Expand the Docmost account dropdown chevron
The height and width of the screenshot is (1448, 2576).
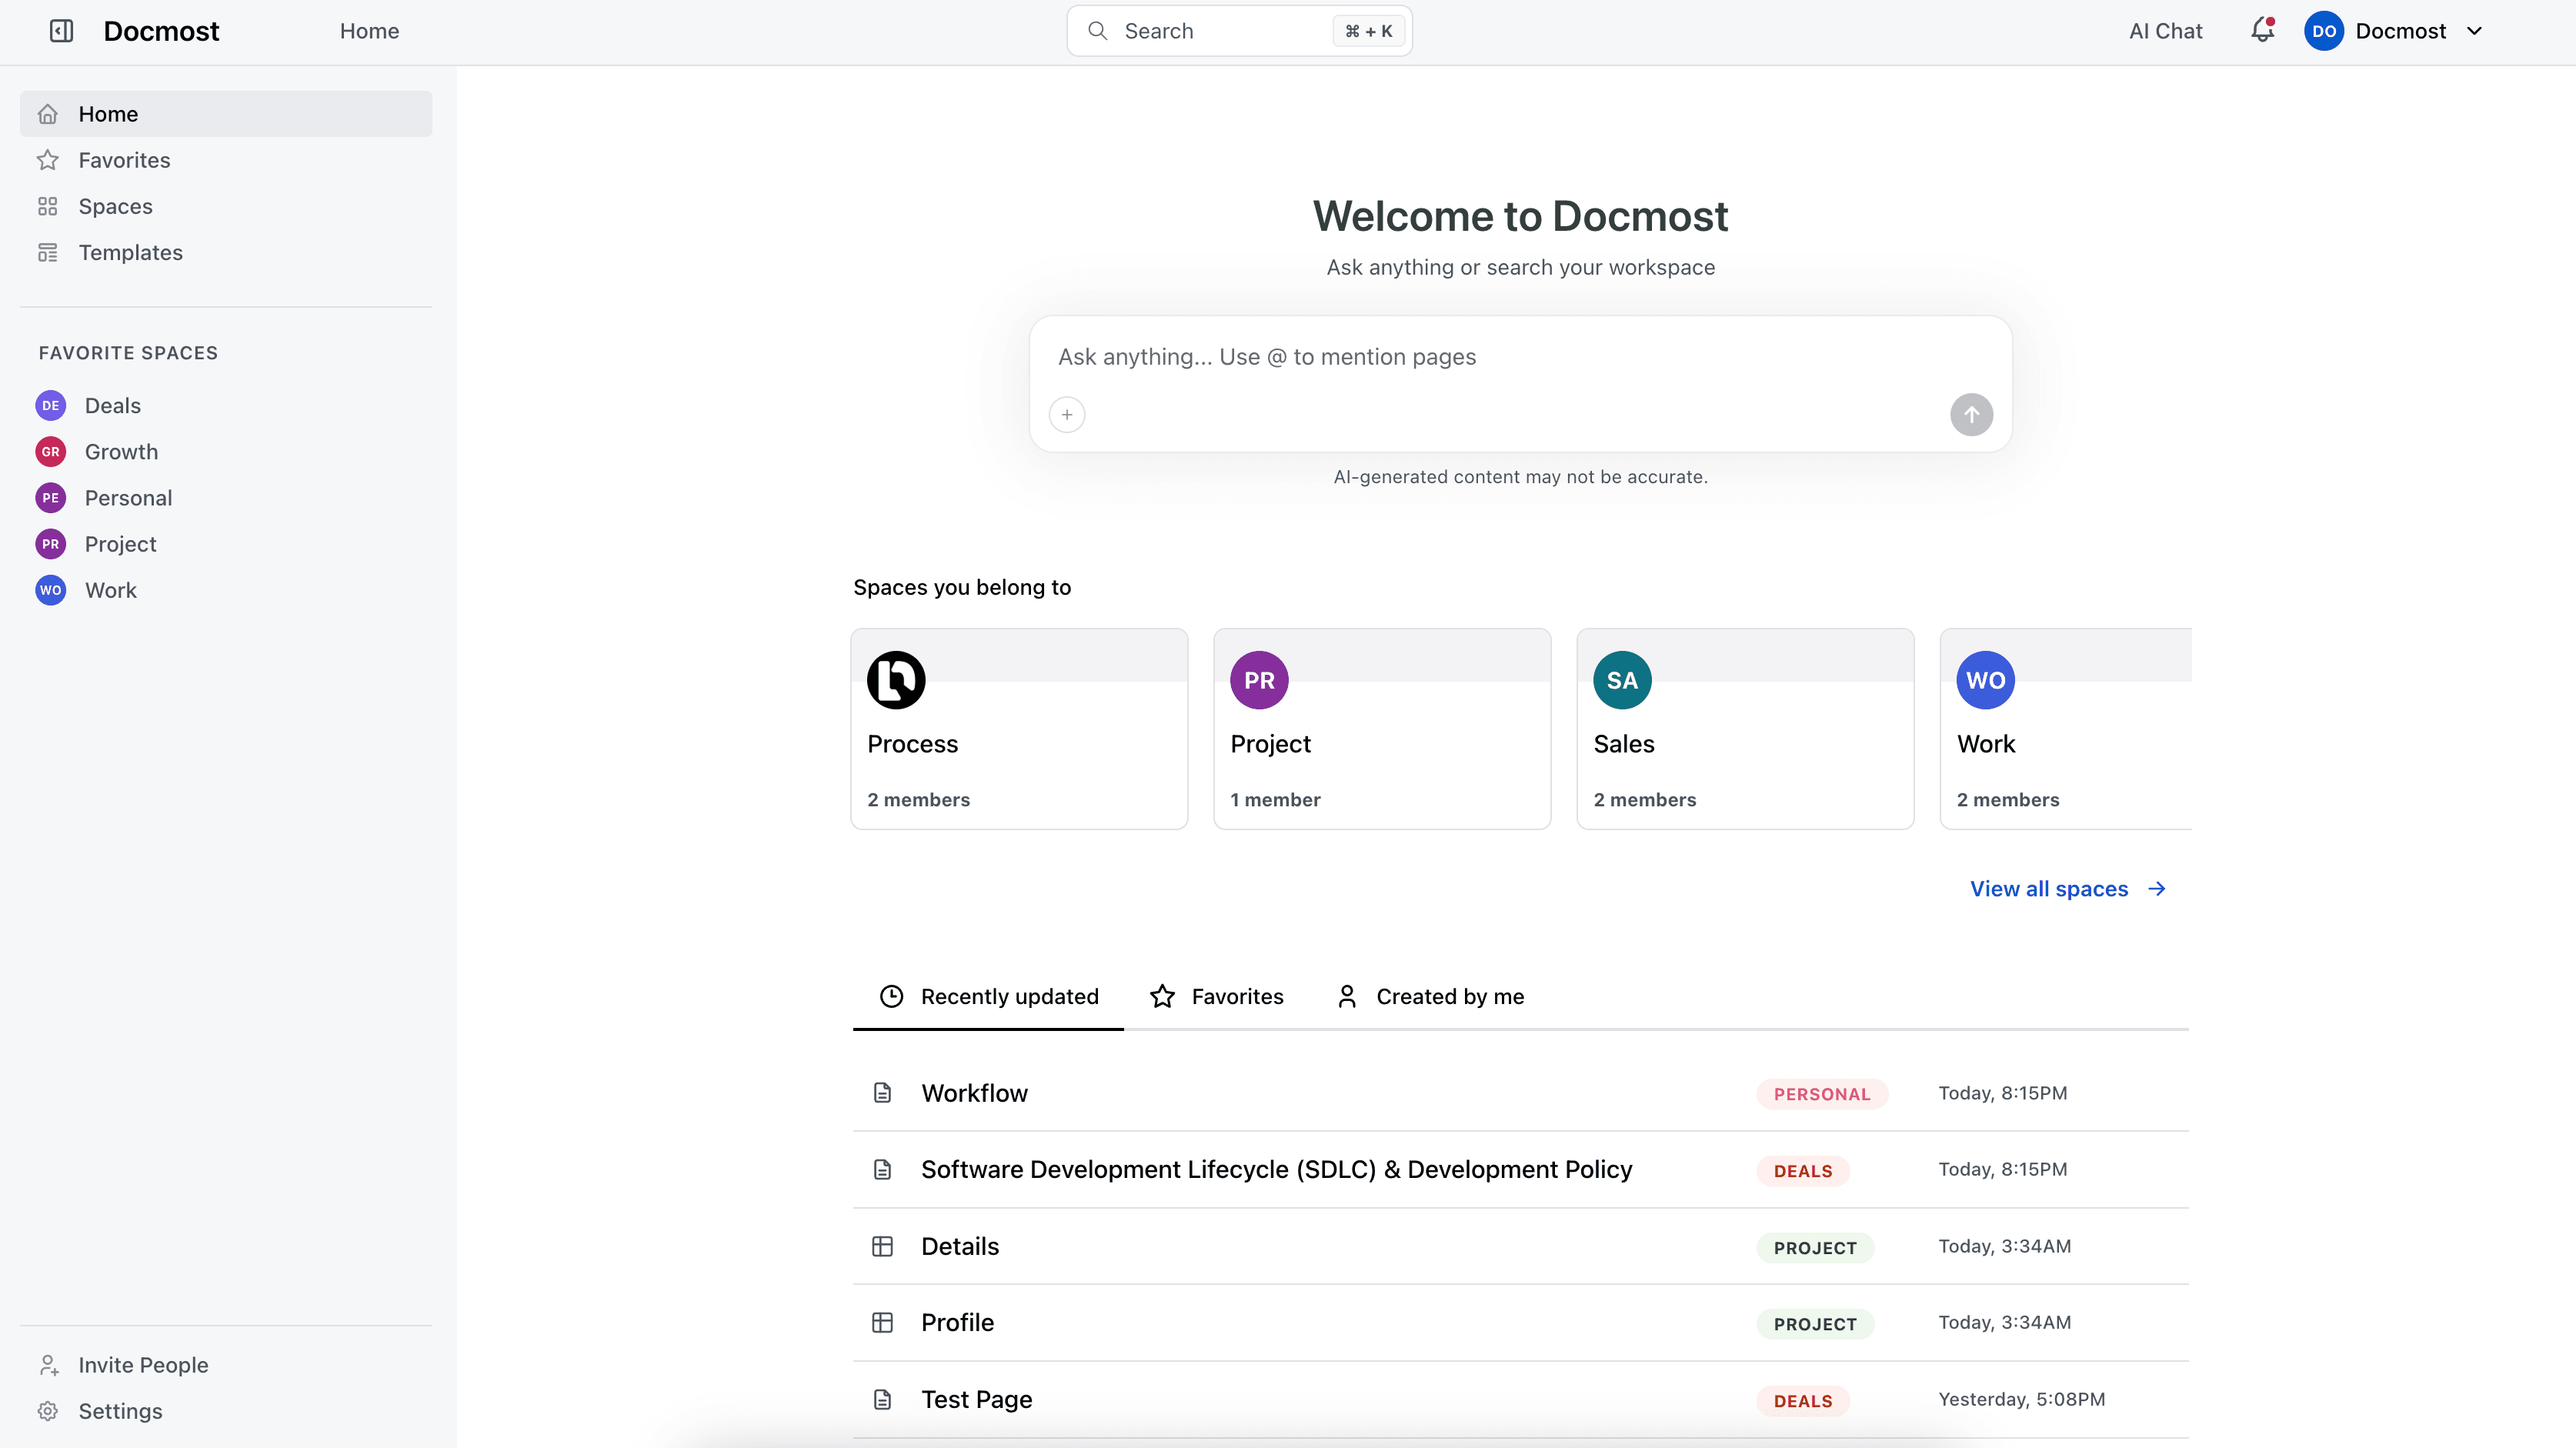pyautogui.click(x=2475, y=31)
